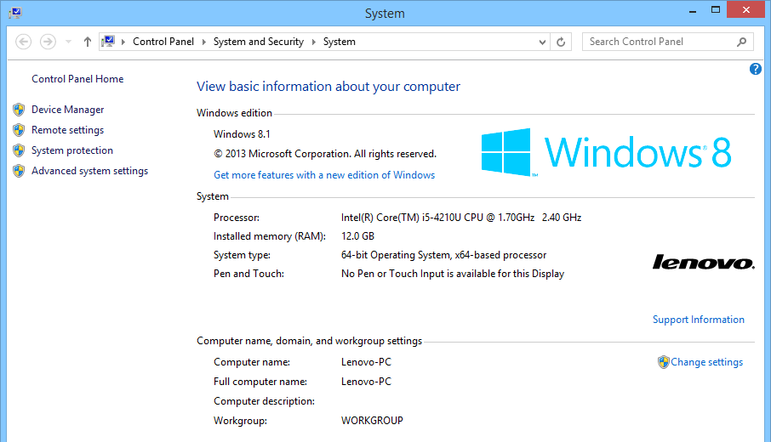This screenshot has width=771, height=442.
Task: Close the System window
Action: point(746,10)
